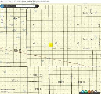This screenshot has width=101, height=94.
Task: Click the vertical 69 block number
Action: pos(99,25)
